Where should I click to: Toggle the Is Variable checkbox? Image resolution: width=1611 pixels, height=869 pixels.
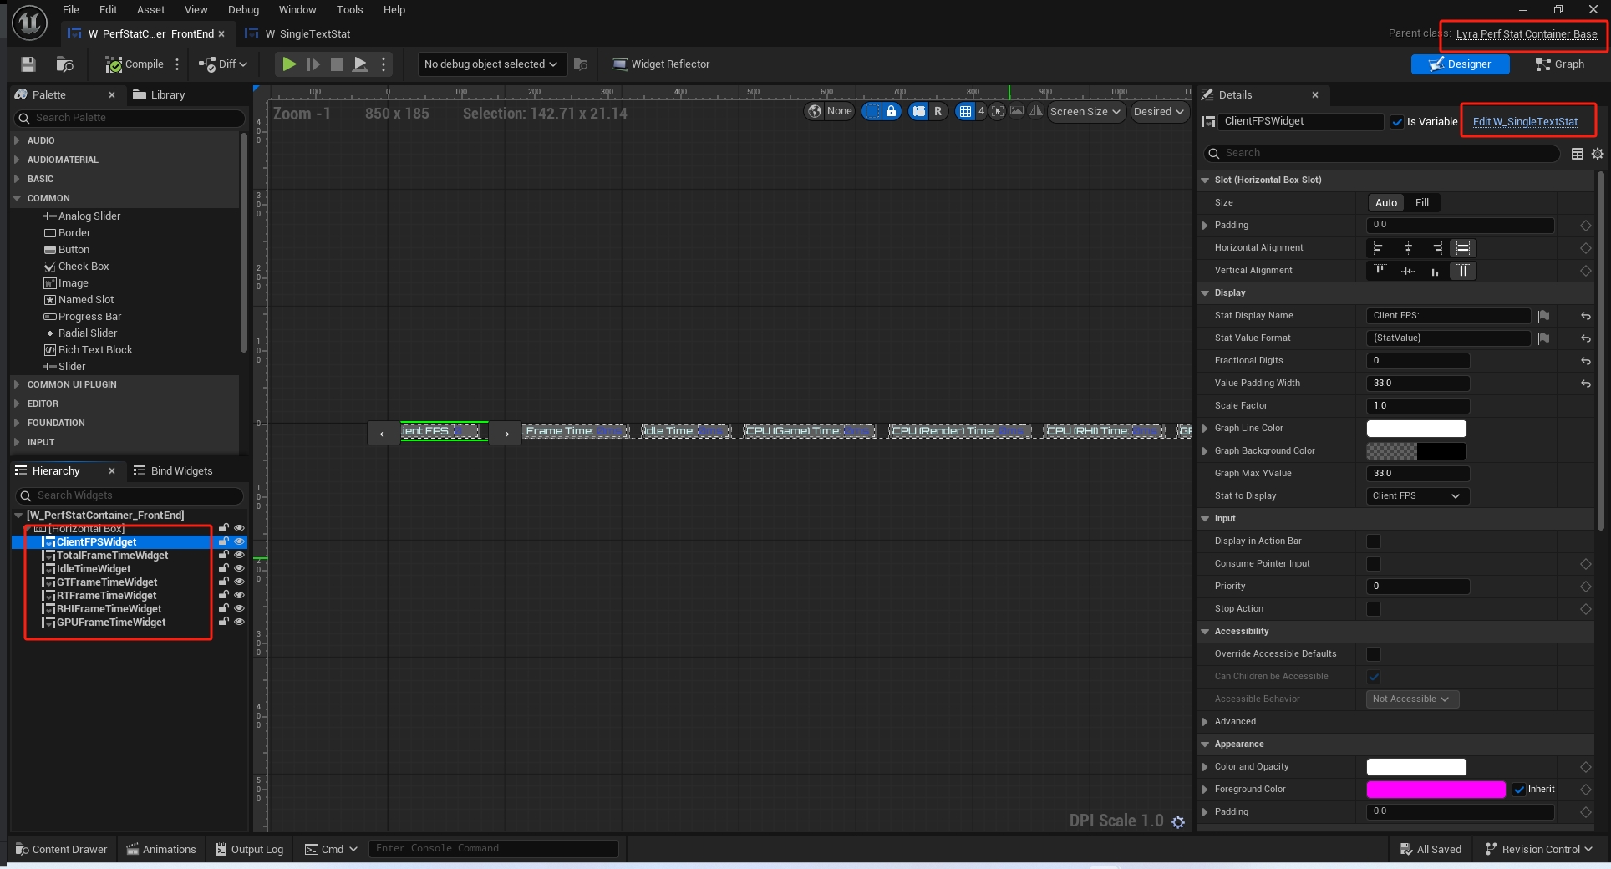coord(1397,122)
